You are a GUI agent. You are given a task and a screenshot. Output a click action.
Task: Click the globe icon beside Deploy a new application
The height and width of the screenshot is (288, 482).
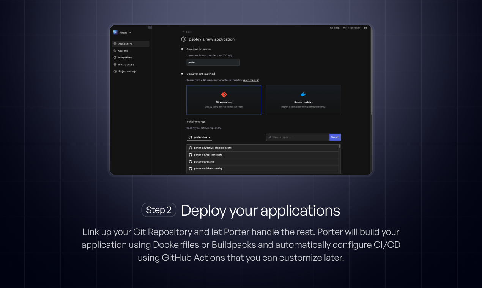point(184,39)
